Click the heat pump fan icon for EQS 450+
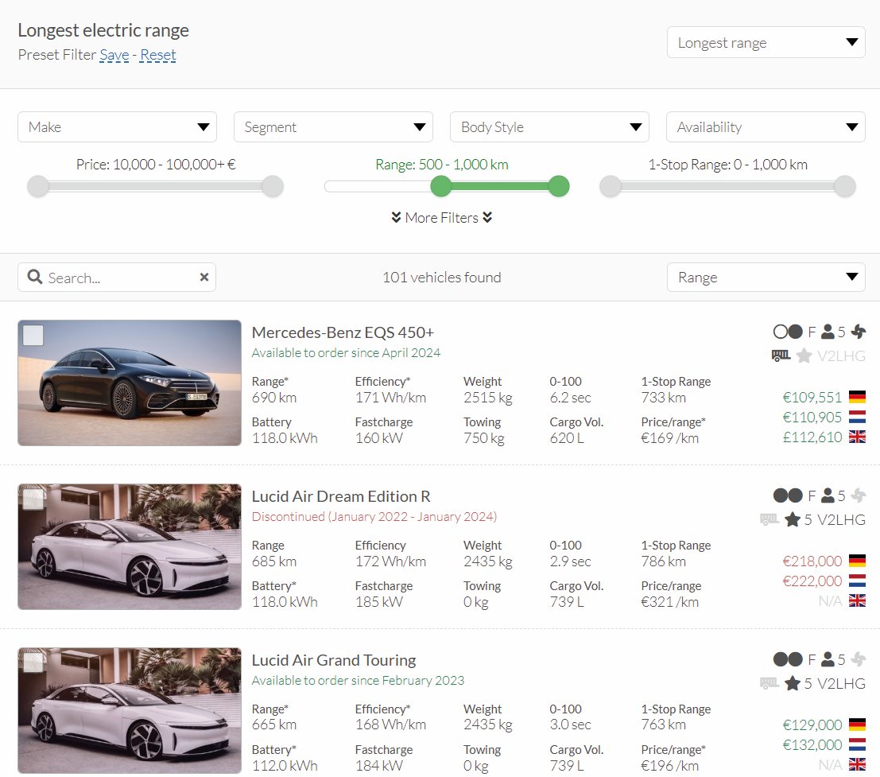Viewport: 880px width, 777px height. [858, 332]
